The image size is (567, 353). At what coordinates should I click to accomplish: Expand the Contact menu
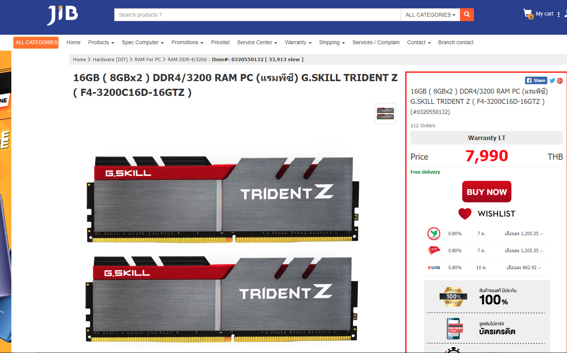[x=419, y=42]
